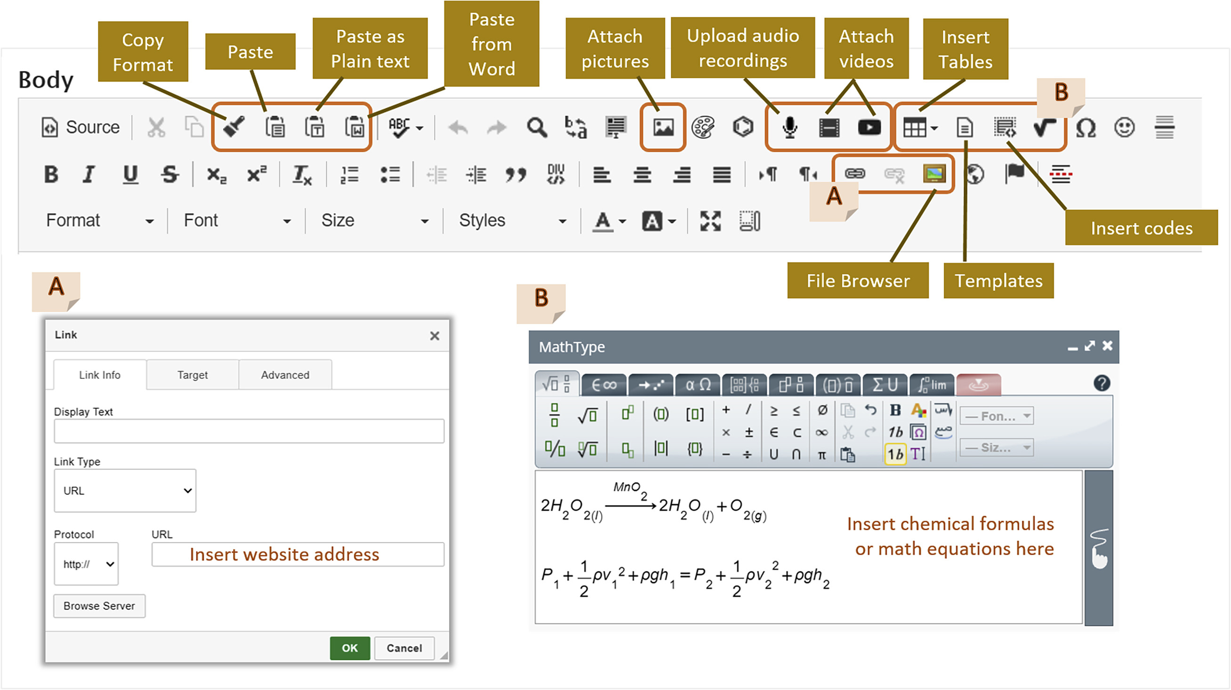Toggle Underline formatting
The height and width of the screenshot is (690, 1231).
[x=130, y=175]
